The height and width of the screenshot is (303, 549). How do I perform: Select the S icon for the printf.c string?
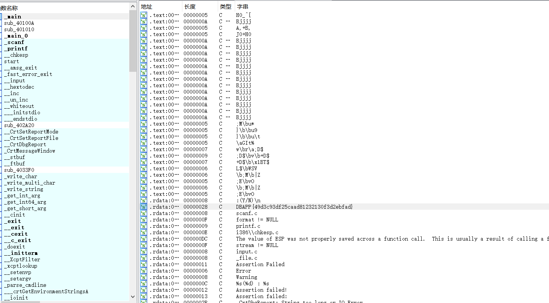click(143, 226)
